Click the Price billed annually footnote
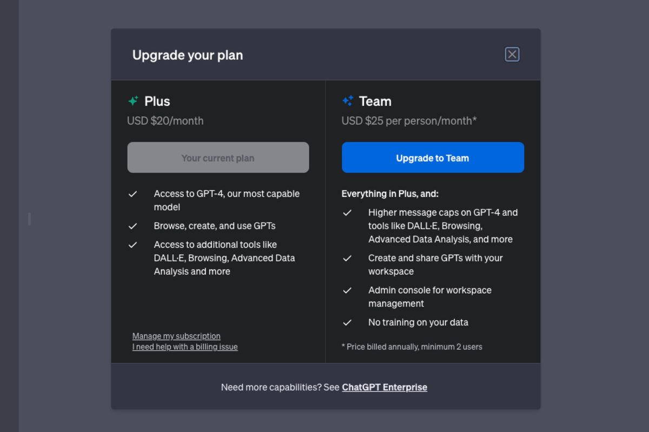Image resolution: width=649 pixels, height=432 pixels. (x=412, y=347)
